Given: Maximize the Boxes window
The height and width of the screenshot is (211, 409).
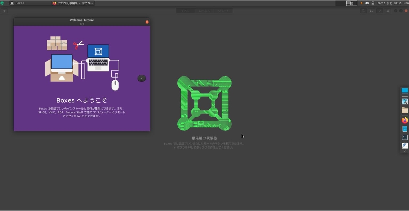Looking at the screenshot, I should (401, 11).
